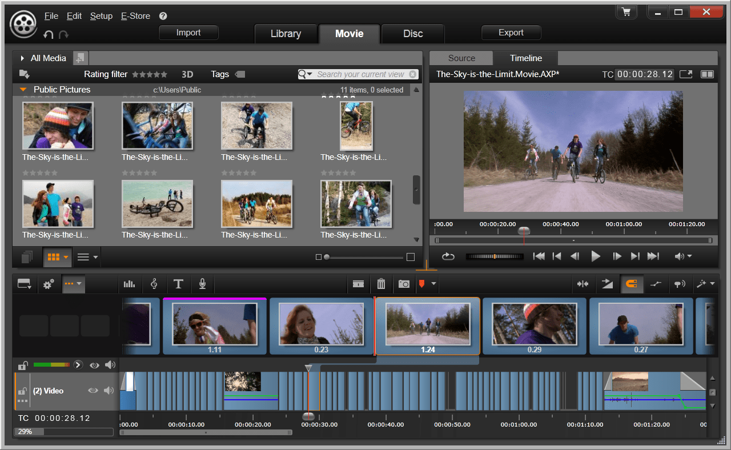Click the Export button
Screen dimensions: 731x450
click(511, 33)
